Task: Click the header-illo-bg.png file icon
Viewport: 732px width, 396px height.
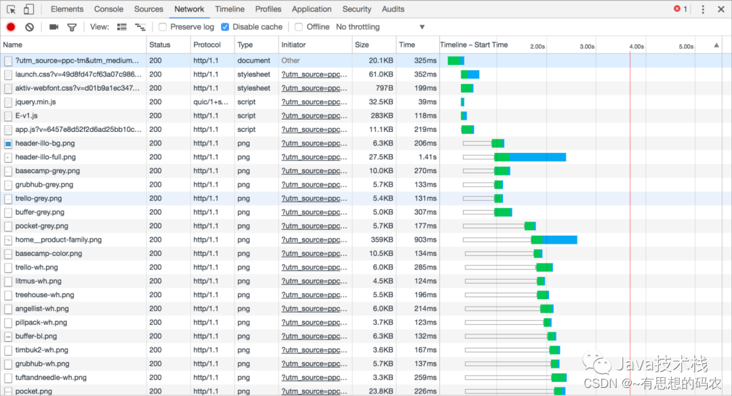Action: pos(8,144)
